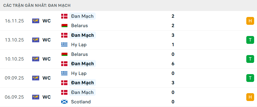Click the Belarus flag in the 10.10.25 match

(64, 54)
